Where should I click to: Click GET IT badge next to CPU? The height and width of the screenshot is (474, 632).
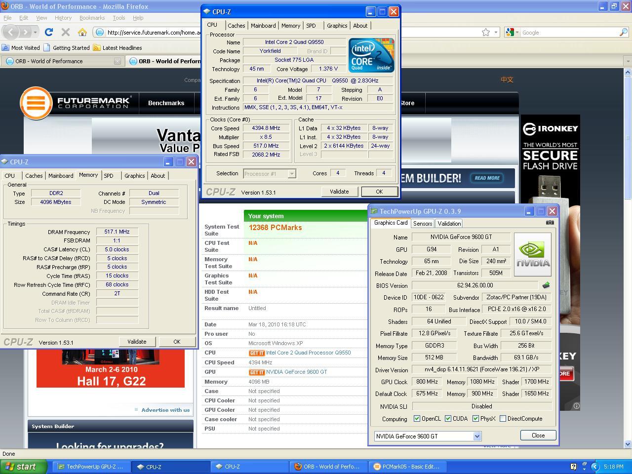coord(257,353)
